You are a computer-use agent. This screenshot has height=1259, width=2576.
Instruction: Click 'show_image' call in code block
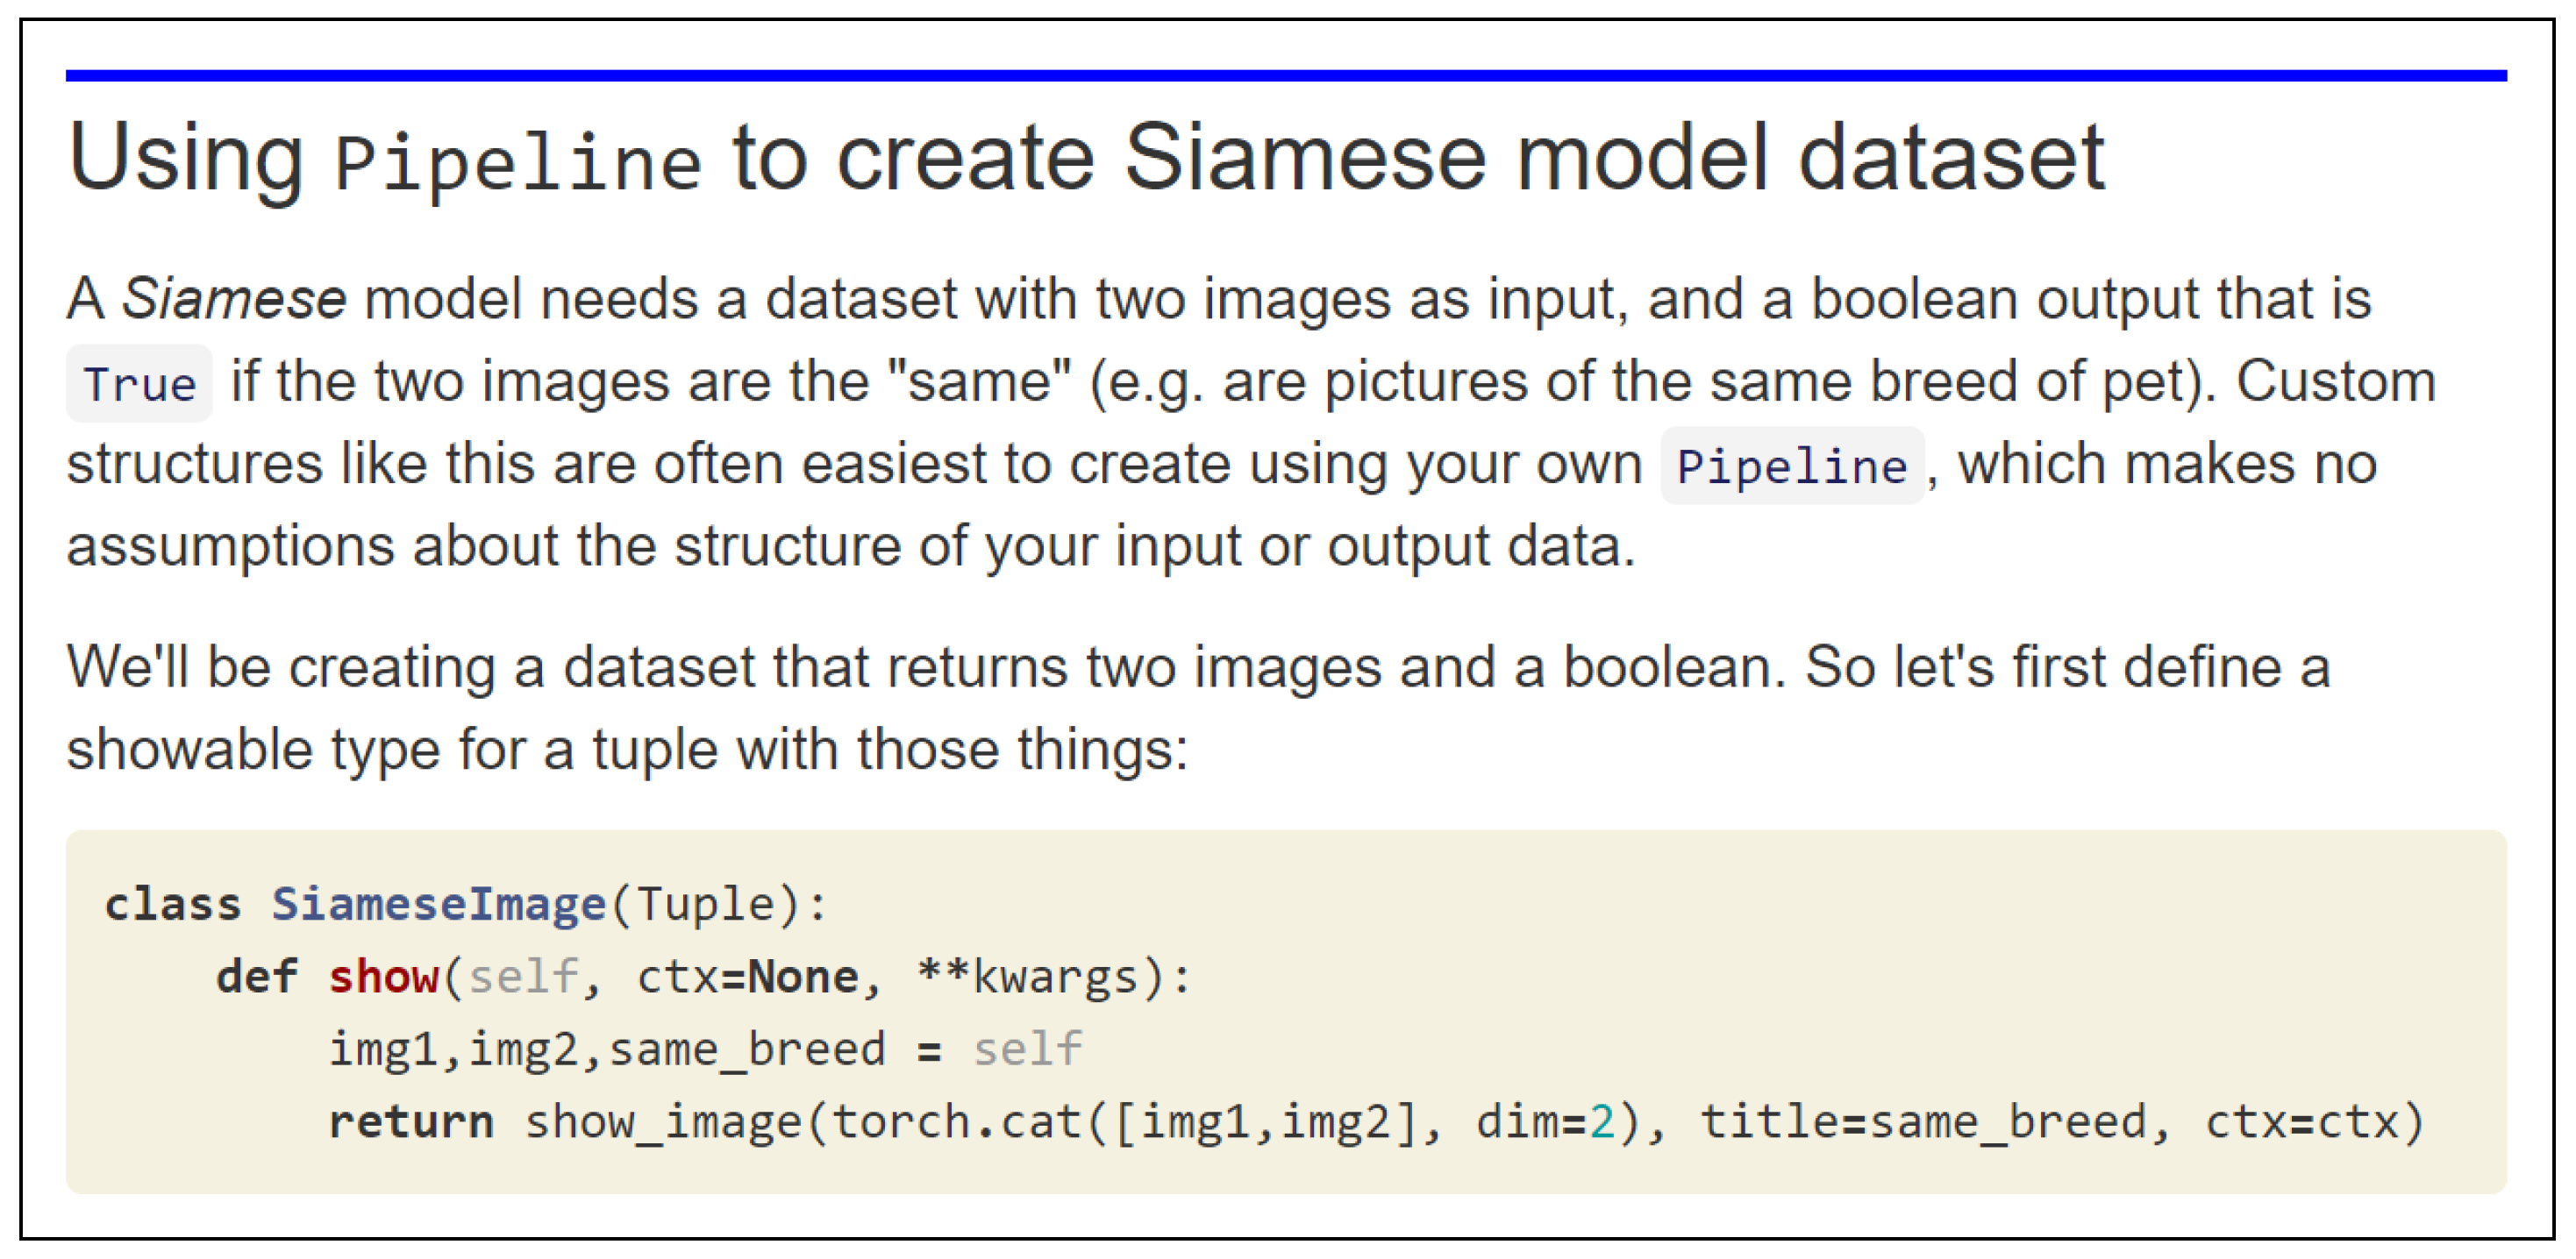click(x=664, y=1122)
